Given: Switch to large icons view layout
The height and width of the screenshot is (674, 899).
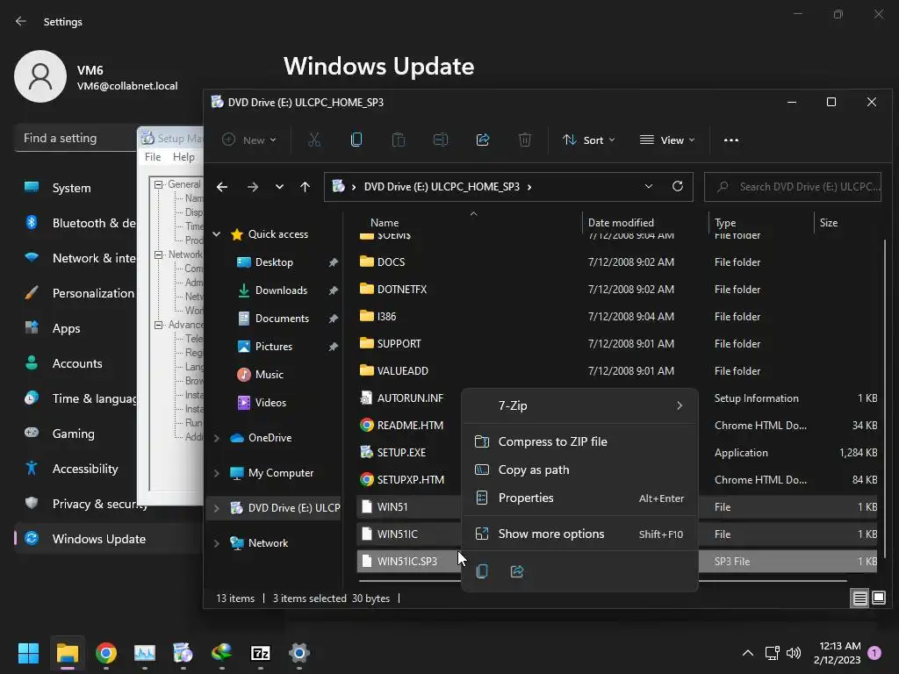Looking at the screenshot, I should coord(878,599).
